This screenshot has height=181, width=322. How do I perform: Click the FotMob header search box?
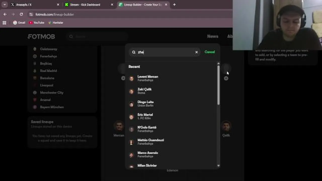pos(97,36)
